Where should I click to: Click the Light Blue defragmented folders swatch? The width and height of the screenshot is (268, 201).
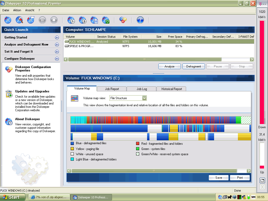pyautogui.click(x=72, y=159)
